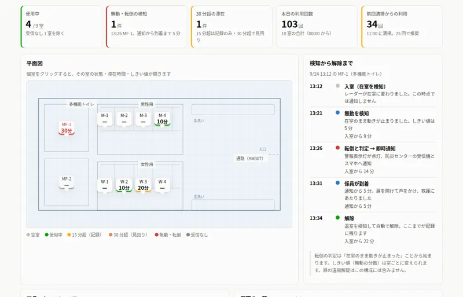The image size is (463, 297).
Task: Click the 13:34 timestamp in the timeline
Action: coord(316,218)
